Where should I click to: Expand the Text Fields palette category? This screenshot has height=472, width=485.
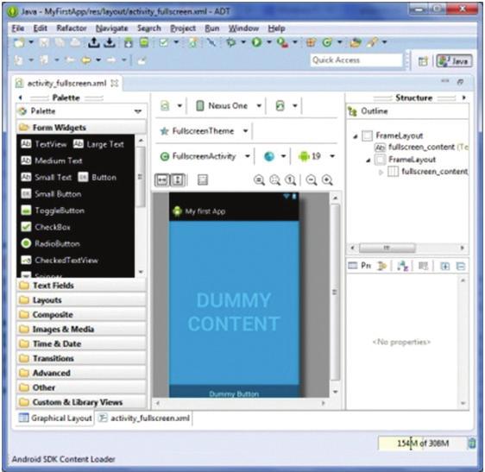[x=81, y=285]
